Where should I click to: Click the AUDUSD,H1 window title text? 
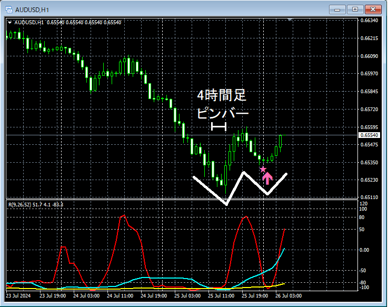point(32,10)
